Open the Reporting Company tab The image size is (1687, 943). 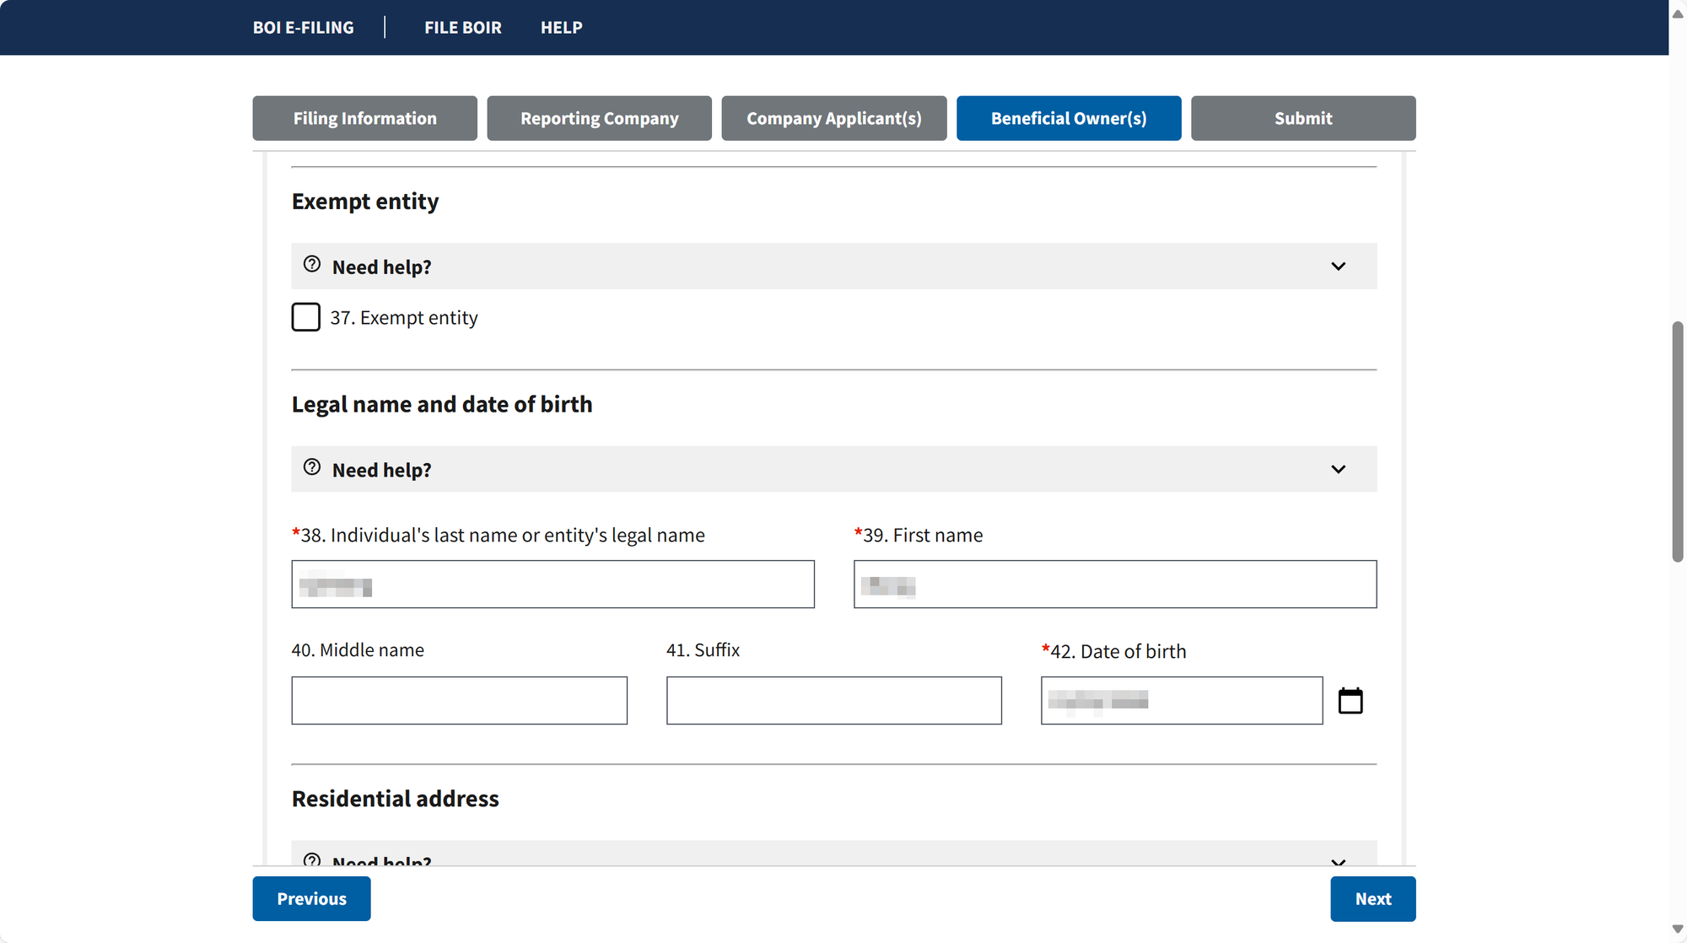(599, 118)
